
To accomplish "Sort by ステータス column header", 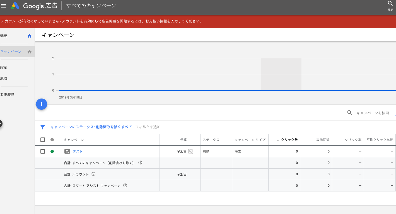I will [211, 140].
